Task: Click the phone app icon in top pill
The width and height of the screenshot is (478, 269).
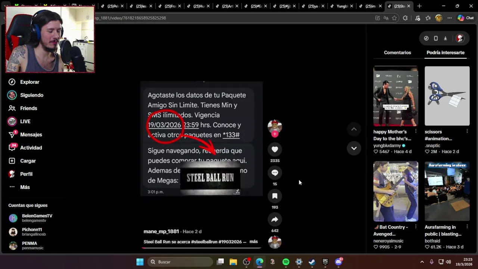Action: (436, 38)
